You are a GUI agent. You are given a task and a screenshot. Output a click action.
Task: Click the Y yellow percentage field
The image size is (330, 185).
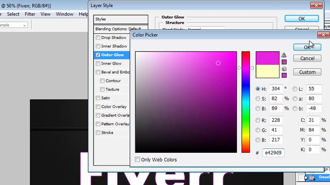point(313,140)
